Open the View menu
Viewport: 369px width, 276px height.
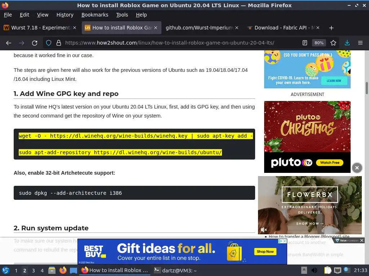[x=43, y=15]
